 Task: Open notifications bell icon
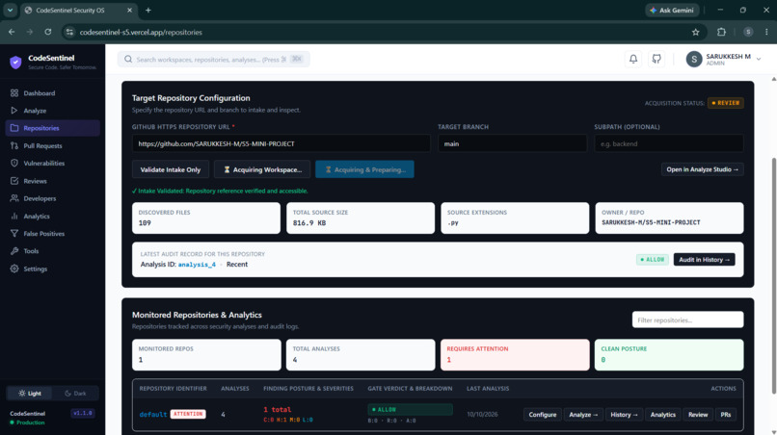633,59
